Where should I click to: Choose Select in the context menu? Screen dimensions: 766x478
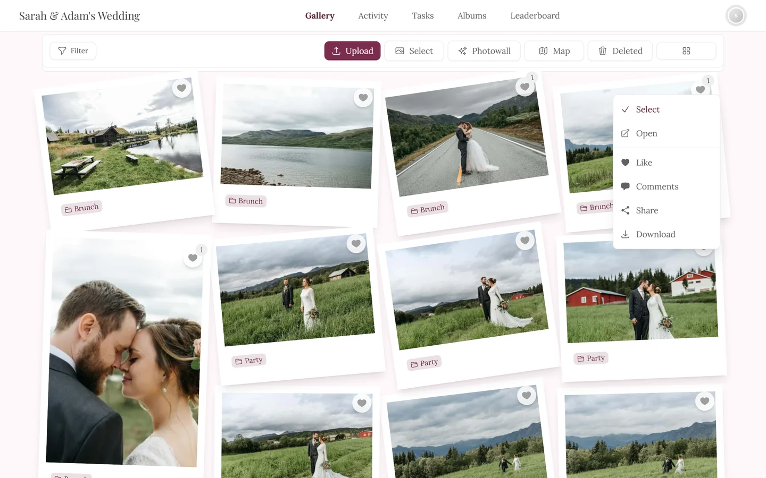667,109
